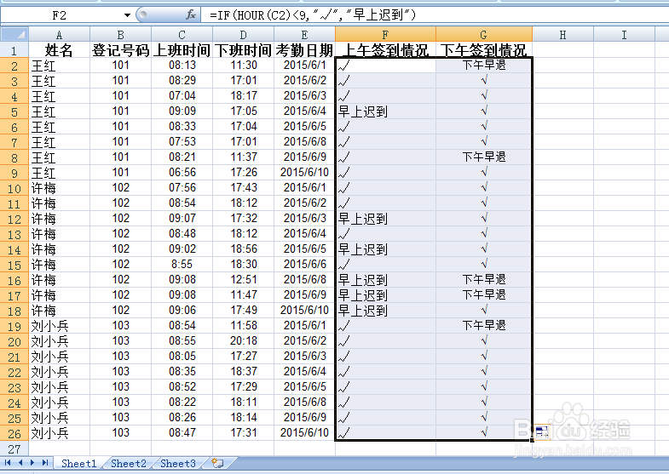Select 许梅 name cell in row 10
Image resolution: width=669 pixels, height=474 pixels.
[60, 188]
